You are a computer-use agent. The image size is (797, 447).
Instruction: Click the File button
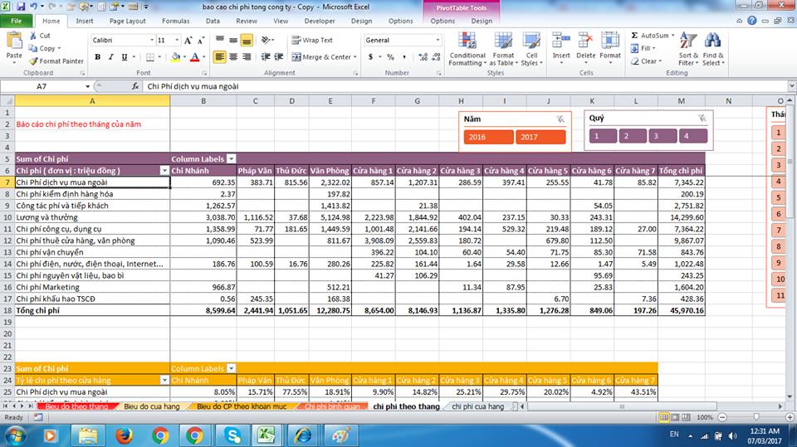click(17, 22)
